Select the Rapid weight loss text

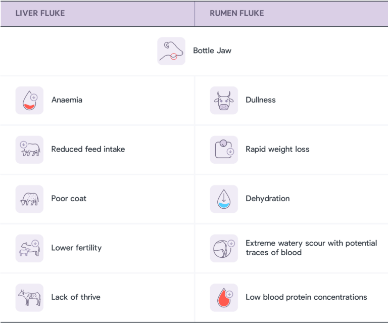tap(277, 149)
